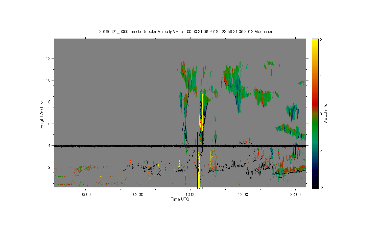Image resolution: width=379 pixels, height=227 pixels.
Task: Click the horizontal black line at 4 km
Action: pyautogui.click(x=180, y=146)
